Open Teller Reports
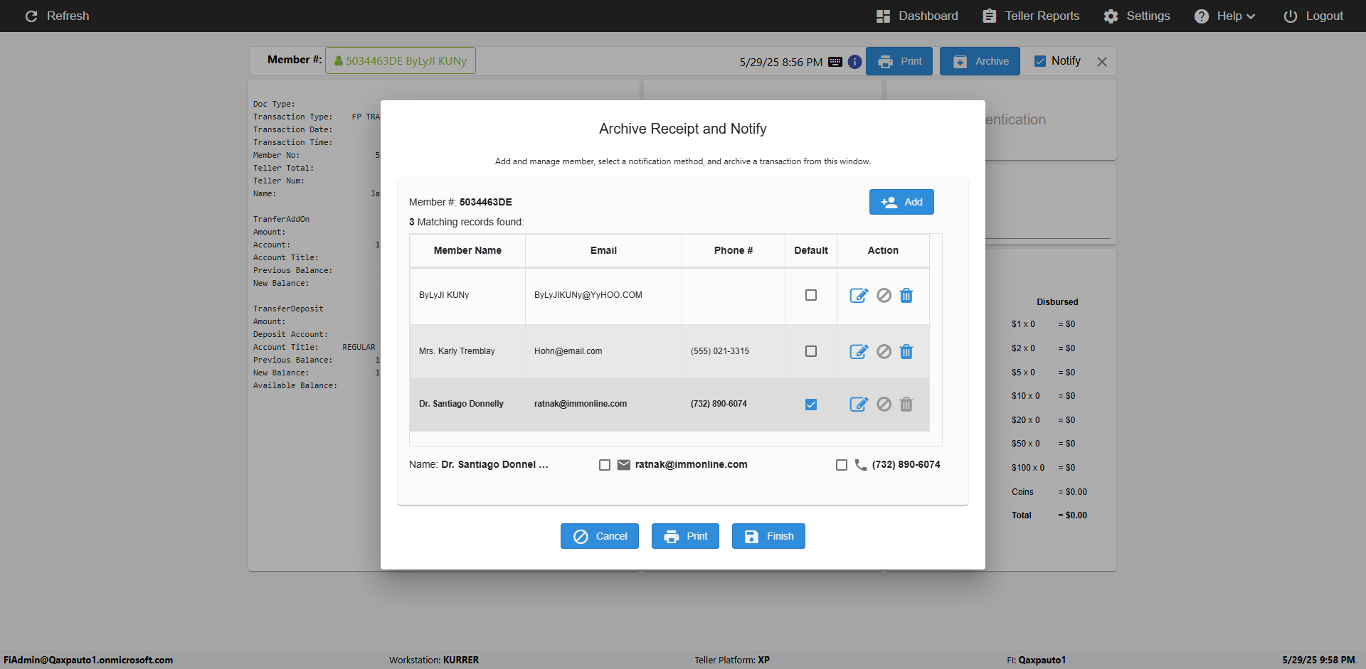The image size is (1366, 669). click(1031, 16)
